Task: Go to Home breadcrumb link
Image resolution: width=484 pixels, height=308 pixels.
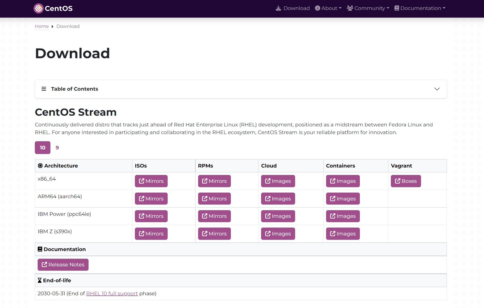Action: 42,26
